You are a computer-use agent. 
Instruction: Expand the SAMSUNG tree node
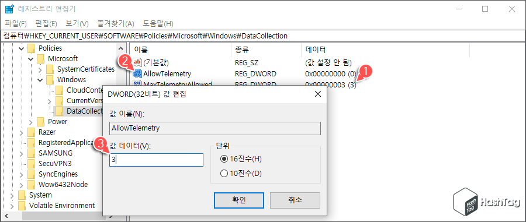click(22, 153)
